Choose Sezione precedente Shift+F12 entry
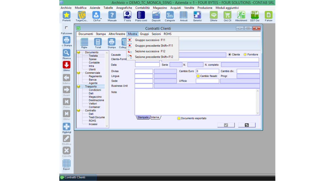335x181 pixels. pos(153,57)
